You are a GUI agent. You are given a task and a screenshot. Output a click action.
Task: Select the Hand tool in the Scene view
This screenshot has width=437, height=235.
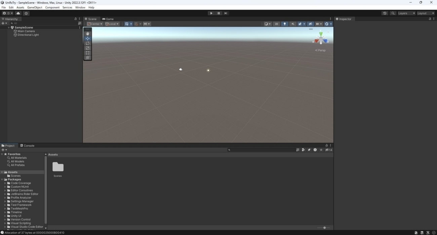pyautogui.click(x=87, y=33)
